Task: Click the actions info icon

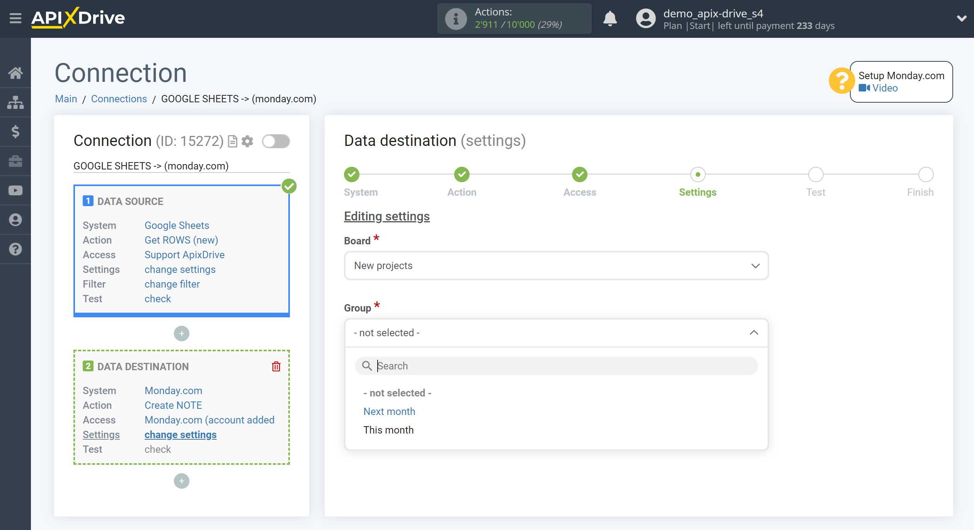Action: 456,19
